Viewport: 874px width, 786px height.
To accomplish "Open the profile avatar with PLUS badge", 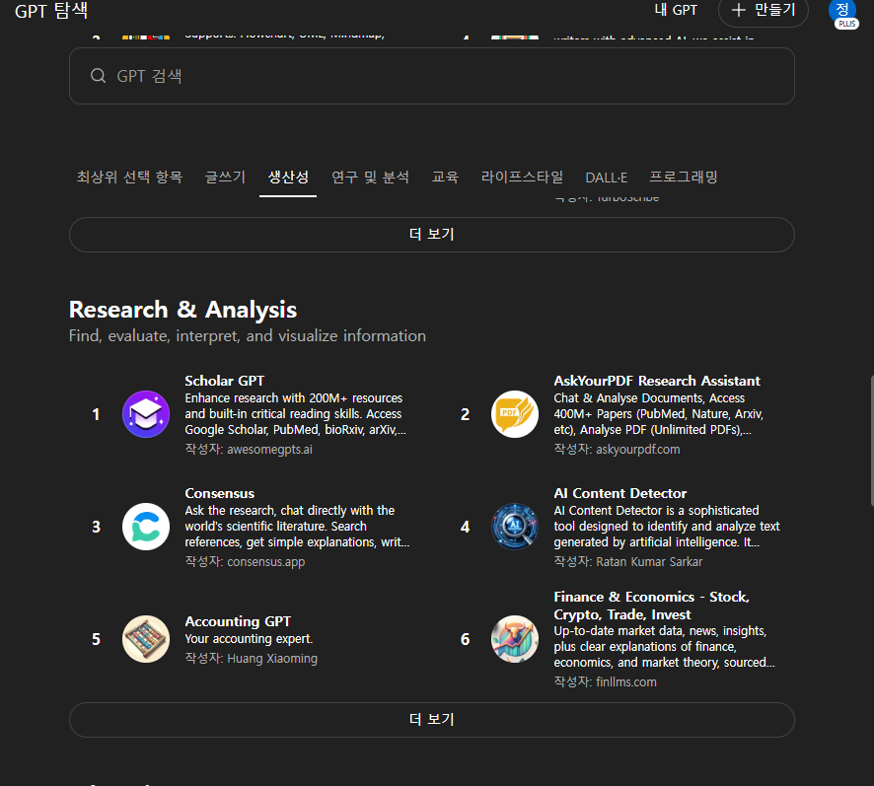I will point(842,12).
